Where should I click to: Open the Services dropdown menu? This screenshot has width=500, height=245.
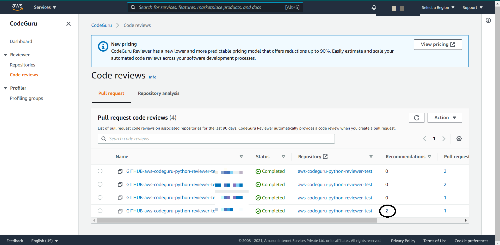45,7
